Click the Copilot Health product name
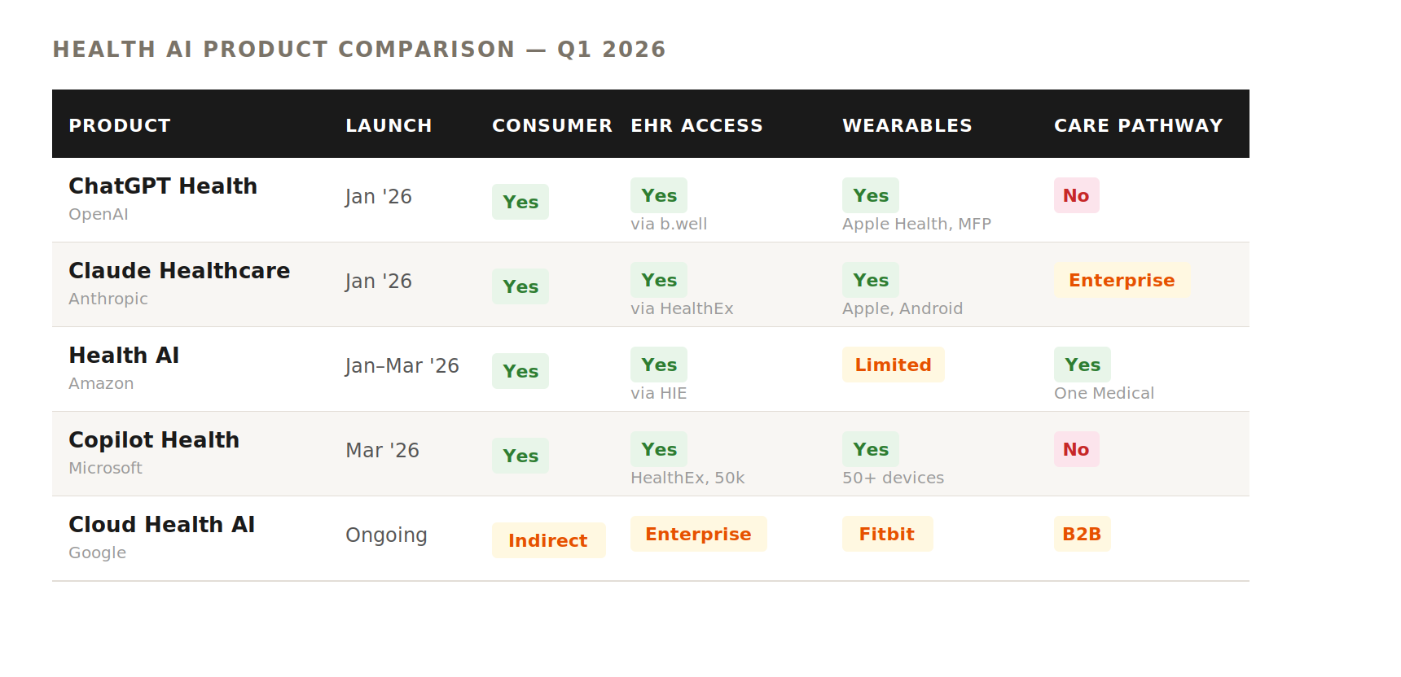 pyautogui.click(x=154, y=440)
